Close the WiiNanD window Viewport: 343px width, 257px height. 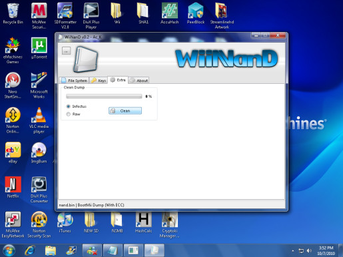[x=278, y=35]
